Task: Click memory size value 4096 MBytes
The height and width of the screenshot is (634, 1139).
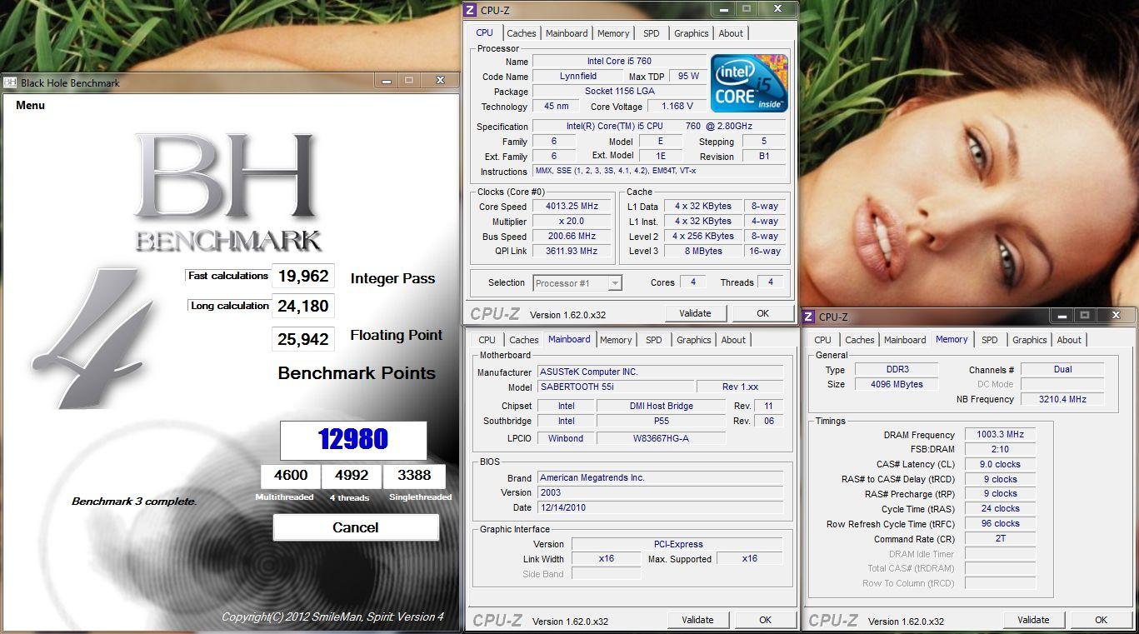Action: point(897,385)
